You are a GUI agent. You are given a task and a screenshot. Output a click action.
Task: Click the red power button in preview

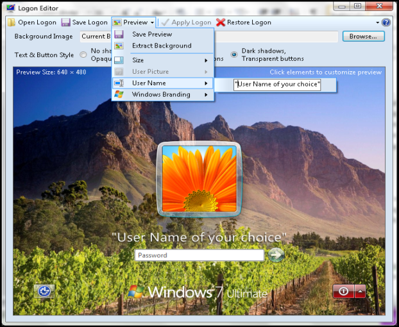tap(343, 291)
